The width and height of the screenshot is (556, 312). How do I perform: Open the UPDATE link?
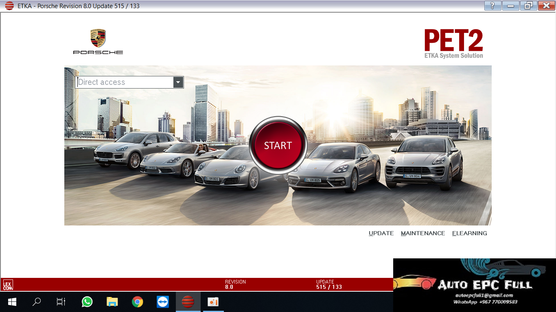click(381, 233)
